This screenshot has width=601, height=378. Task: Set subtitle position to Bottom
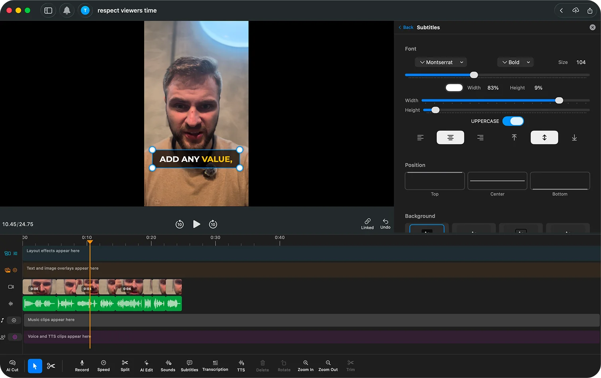(560, 181)
